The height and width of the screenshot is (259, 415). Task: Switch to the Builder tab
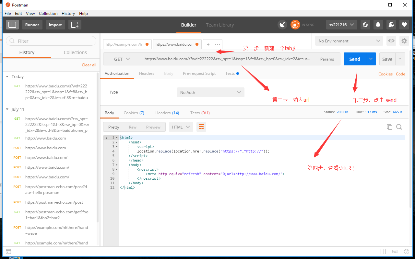(x=189, y=25)
